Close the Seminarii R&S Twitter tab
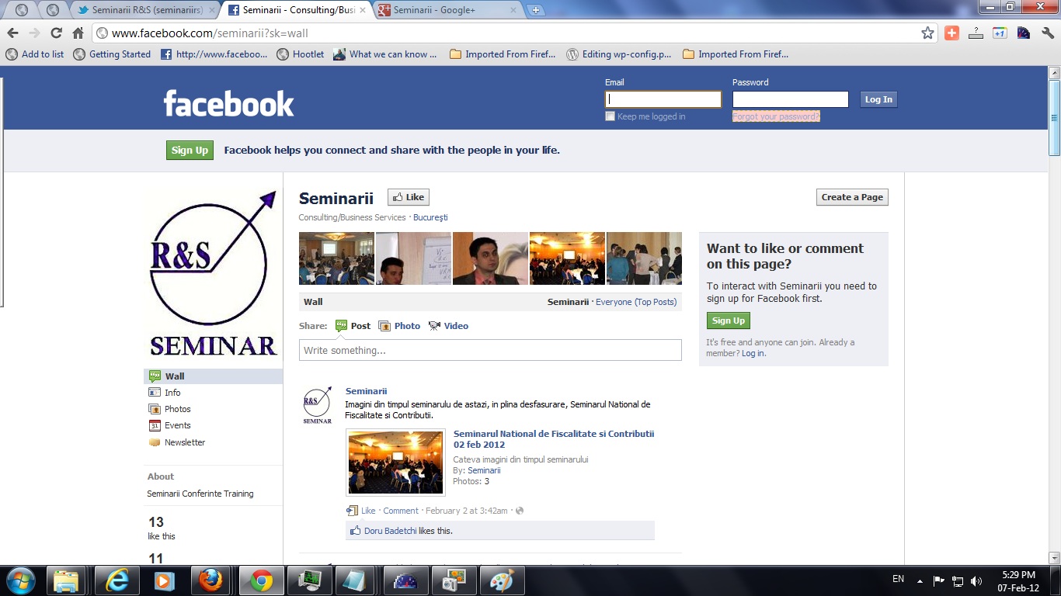This screenshot has height=596, width=1061. 212,10
